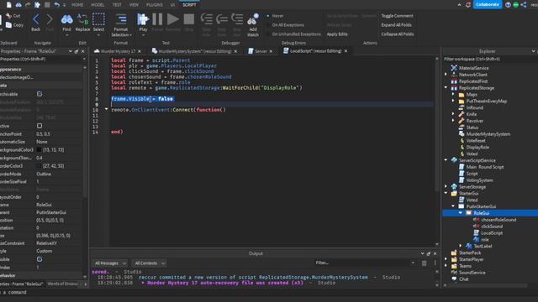This screenshot has height=302, width=538.
Task: Open the MODEL ribbon tab
Action: pyautogui.click(x=98, y=5)
